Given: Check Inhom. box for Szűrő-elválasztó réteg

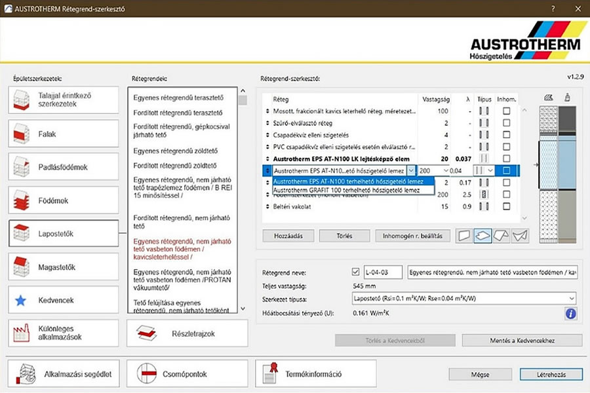Looking at the screenshot, I should coord(507,123).
